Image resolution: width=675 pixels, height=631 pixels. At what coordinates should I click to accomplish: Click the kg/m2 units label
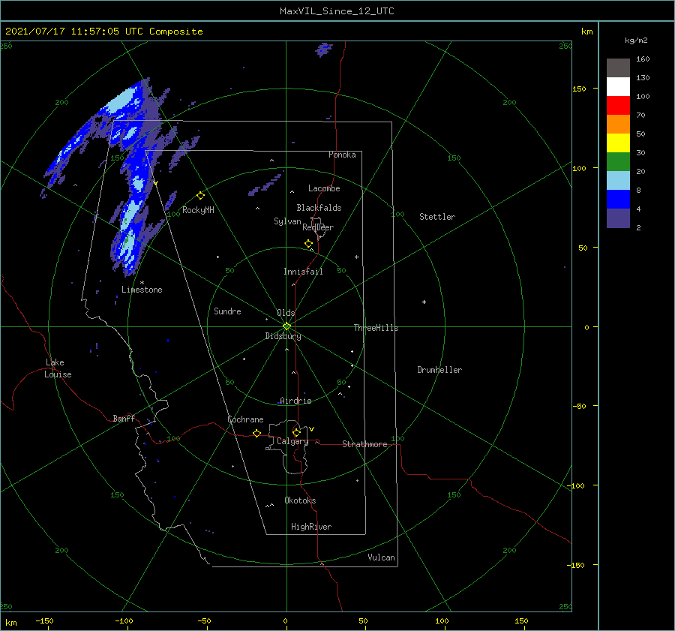[636, 41]
